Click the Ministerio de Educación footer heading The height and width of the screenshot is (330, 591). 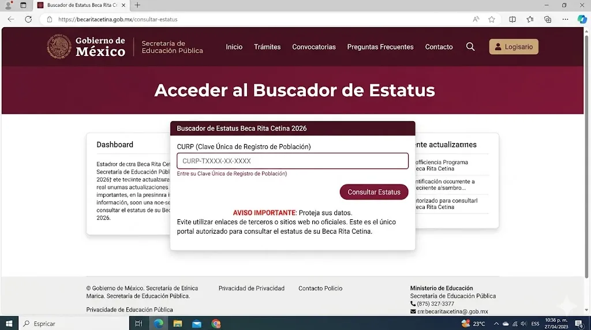442,288
